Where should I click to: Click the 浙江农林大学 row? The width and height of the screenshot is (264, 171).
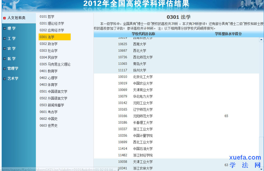(x=176, y=168)
